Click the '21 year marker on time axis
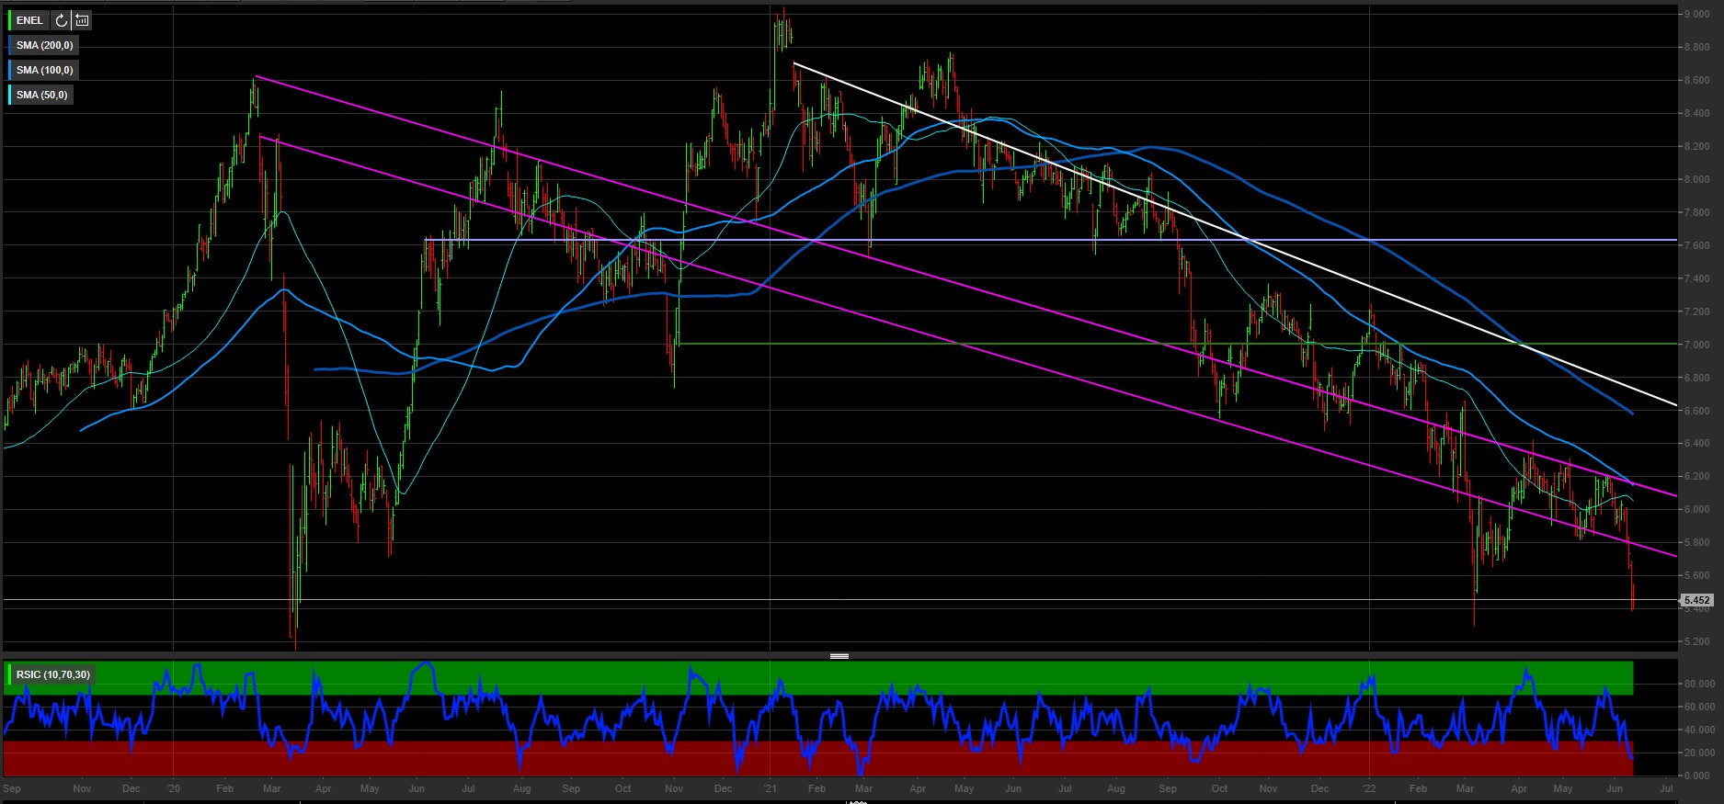This screenshot has height=804, width=1724. [x=771, y=788]
